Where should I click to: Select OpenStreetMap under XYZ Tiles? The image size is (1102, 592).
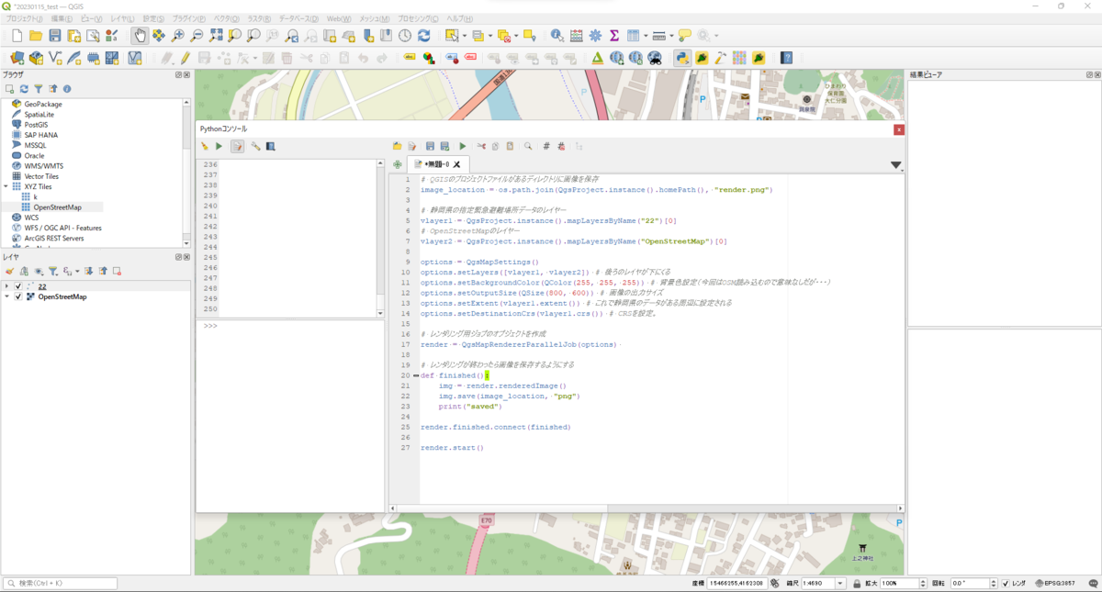coord(57,207)
